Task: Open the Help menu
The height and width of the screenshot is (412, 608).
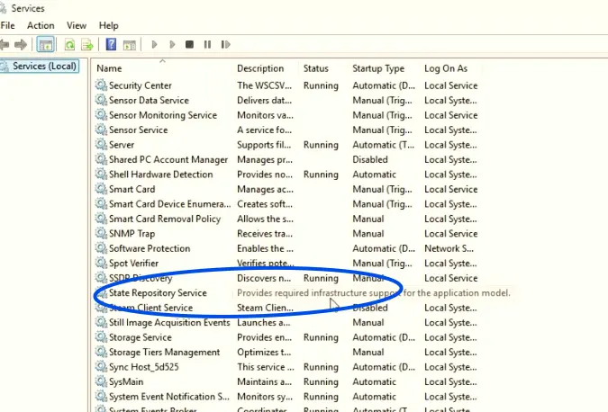Action: (x=109, y=25)
